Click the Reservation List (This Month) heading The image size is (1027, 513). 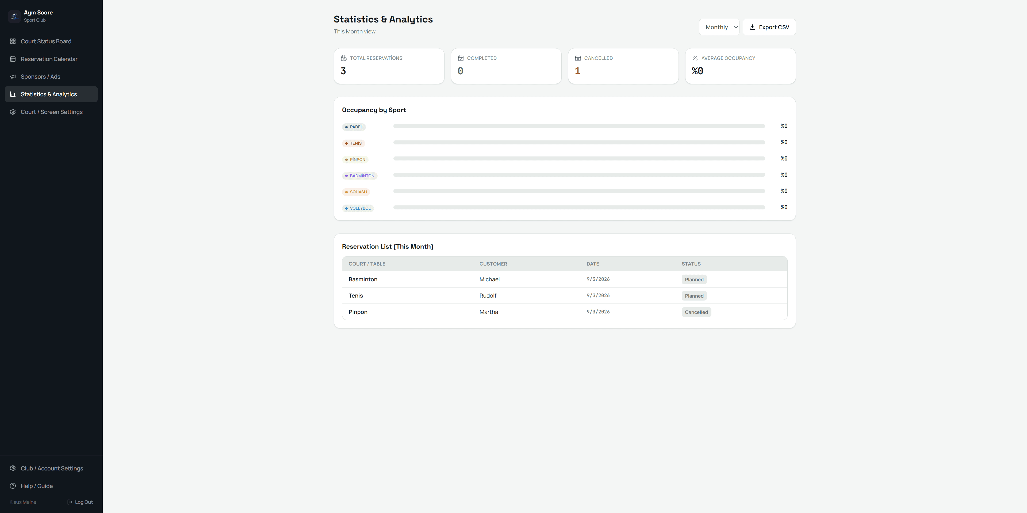point(388,247)
